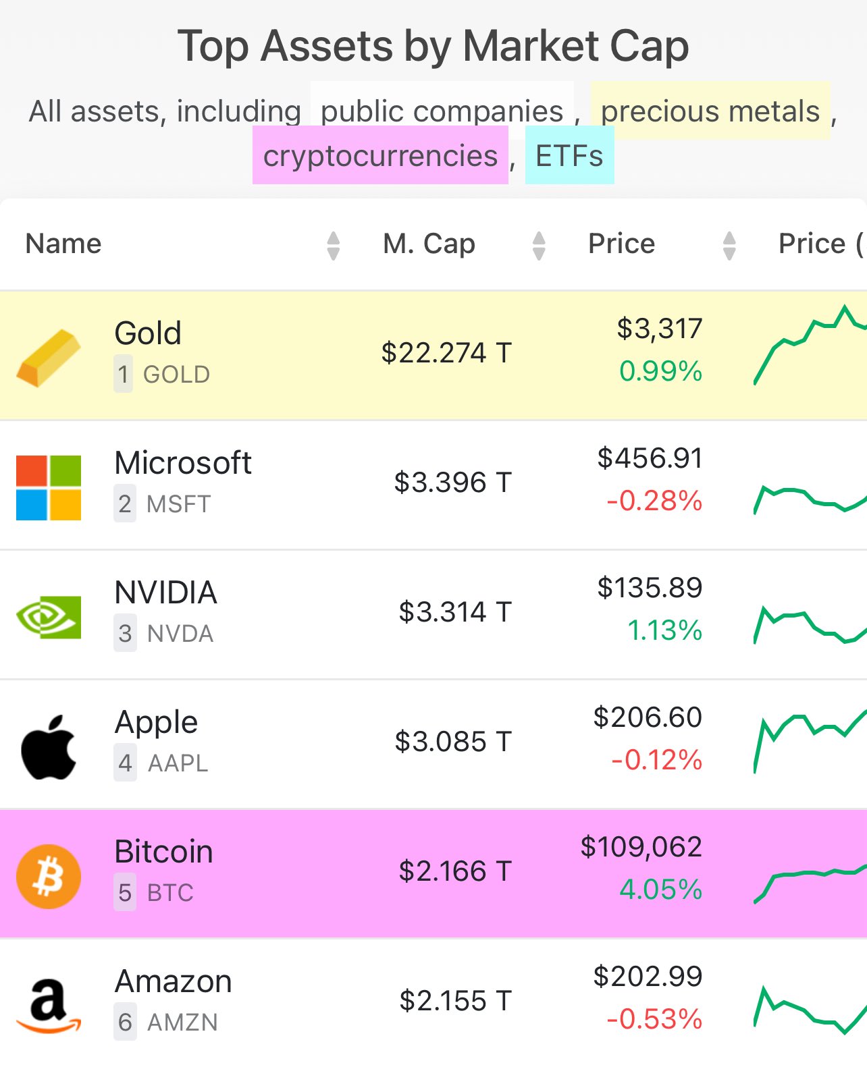Image resolution: width=867 pixels, height=1065 pixels.
Task: Sort by Price using the arrows
Action: click(729, 245)
